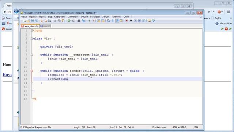Click line number 15 in the margin
The height and width of the screenshot is (132, 234).
25,87
